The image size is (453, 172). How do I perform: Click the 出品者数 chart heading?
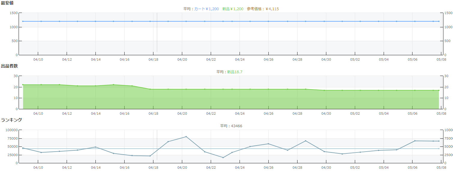coord(9,66)
